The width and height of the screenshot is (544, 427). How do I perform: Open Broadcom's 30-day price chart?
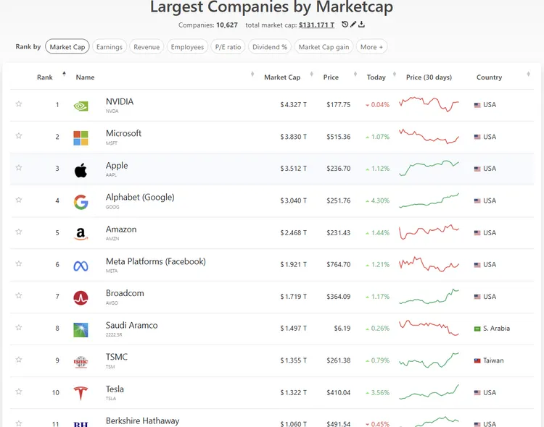429,296
